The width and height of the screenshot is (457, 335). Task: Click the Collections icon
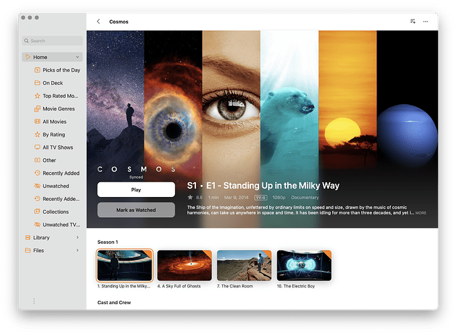click(38, 212)
